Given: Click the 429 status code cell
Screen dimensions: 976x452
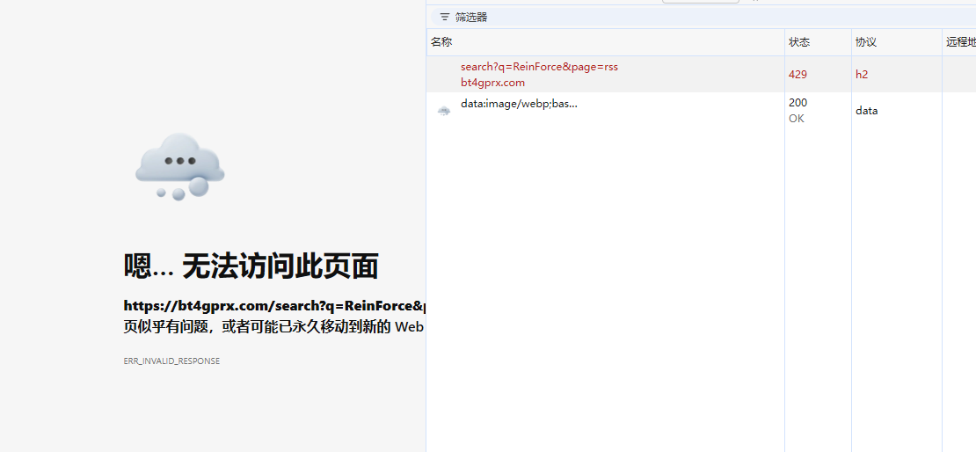Looking at the screenshot, I should pos(798,75).
